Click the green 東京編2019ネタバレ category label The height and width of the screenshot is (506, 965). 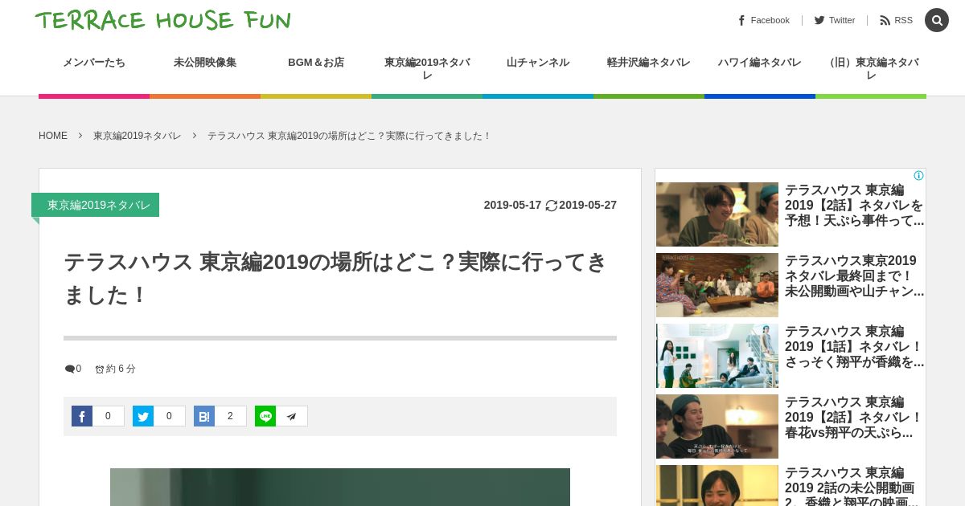click(95, 205)
